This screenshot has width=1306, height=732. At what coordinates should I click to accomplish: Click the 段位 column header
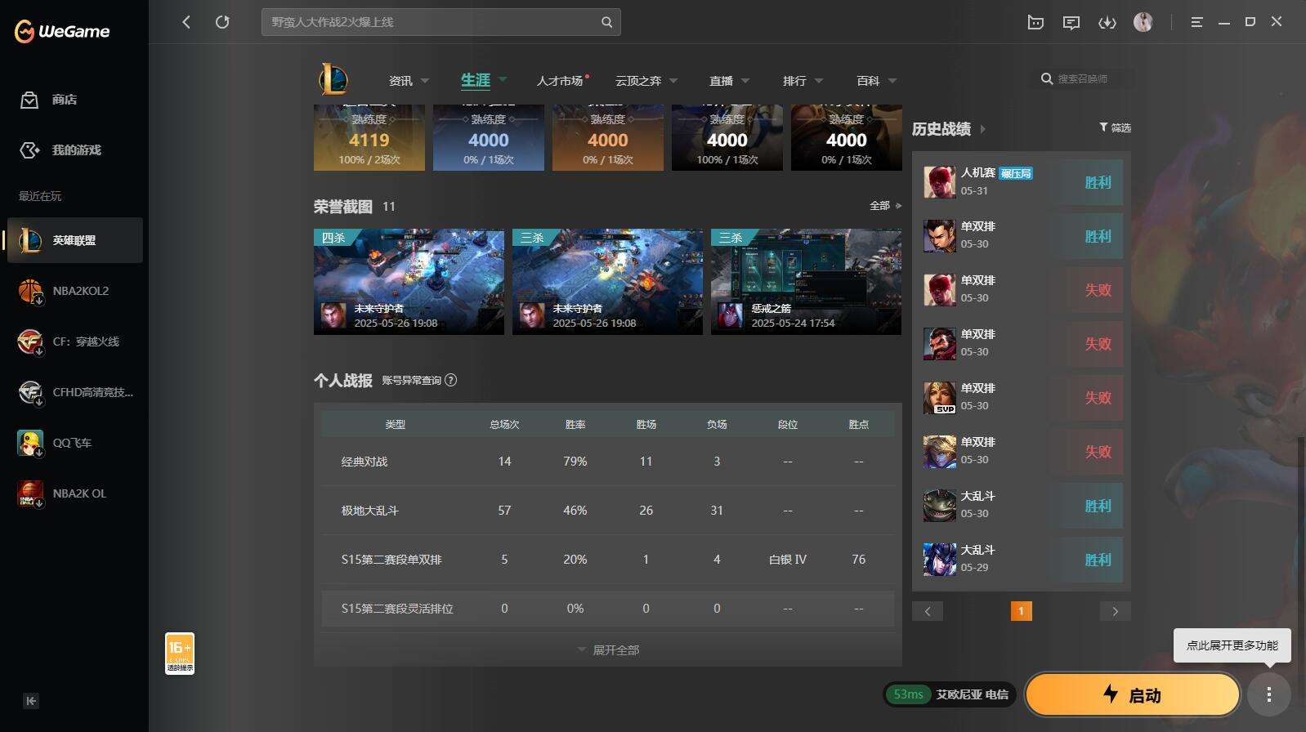point(788,425)
